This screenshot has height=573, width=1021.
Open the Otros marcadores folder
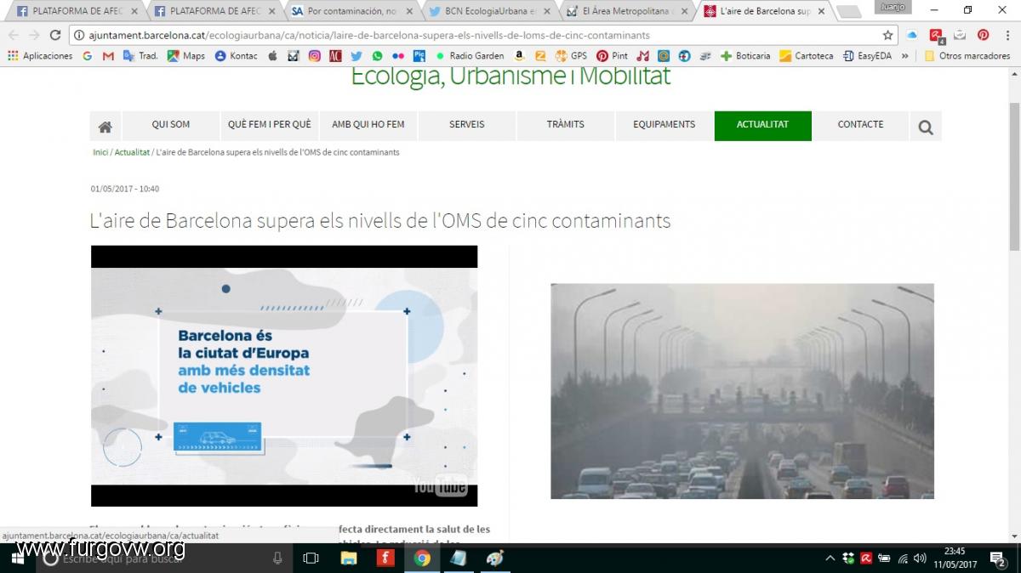(967, 56)
